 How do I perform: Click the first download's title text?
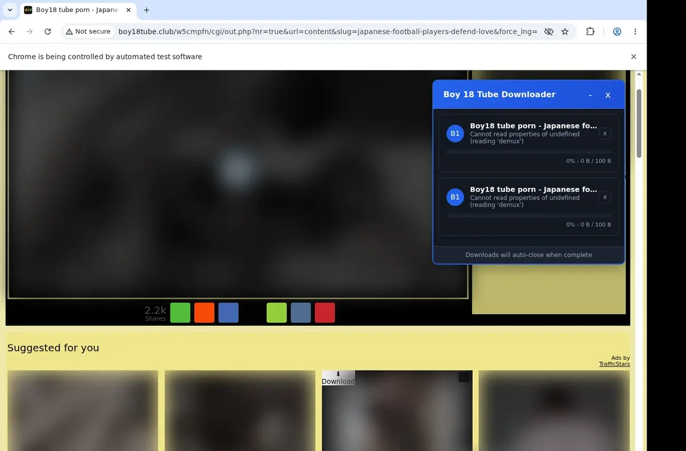(533, 126)
